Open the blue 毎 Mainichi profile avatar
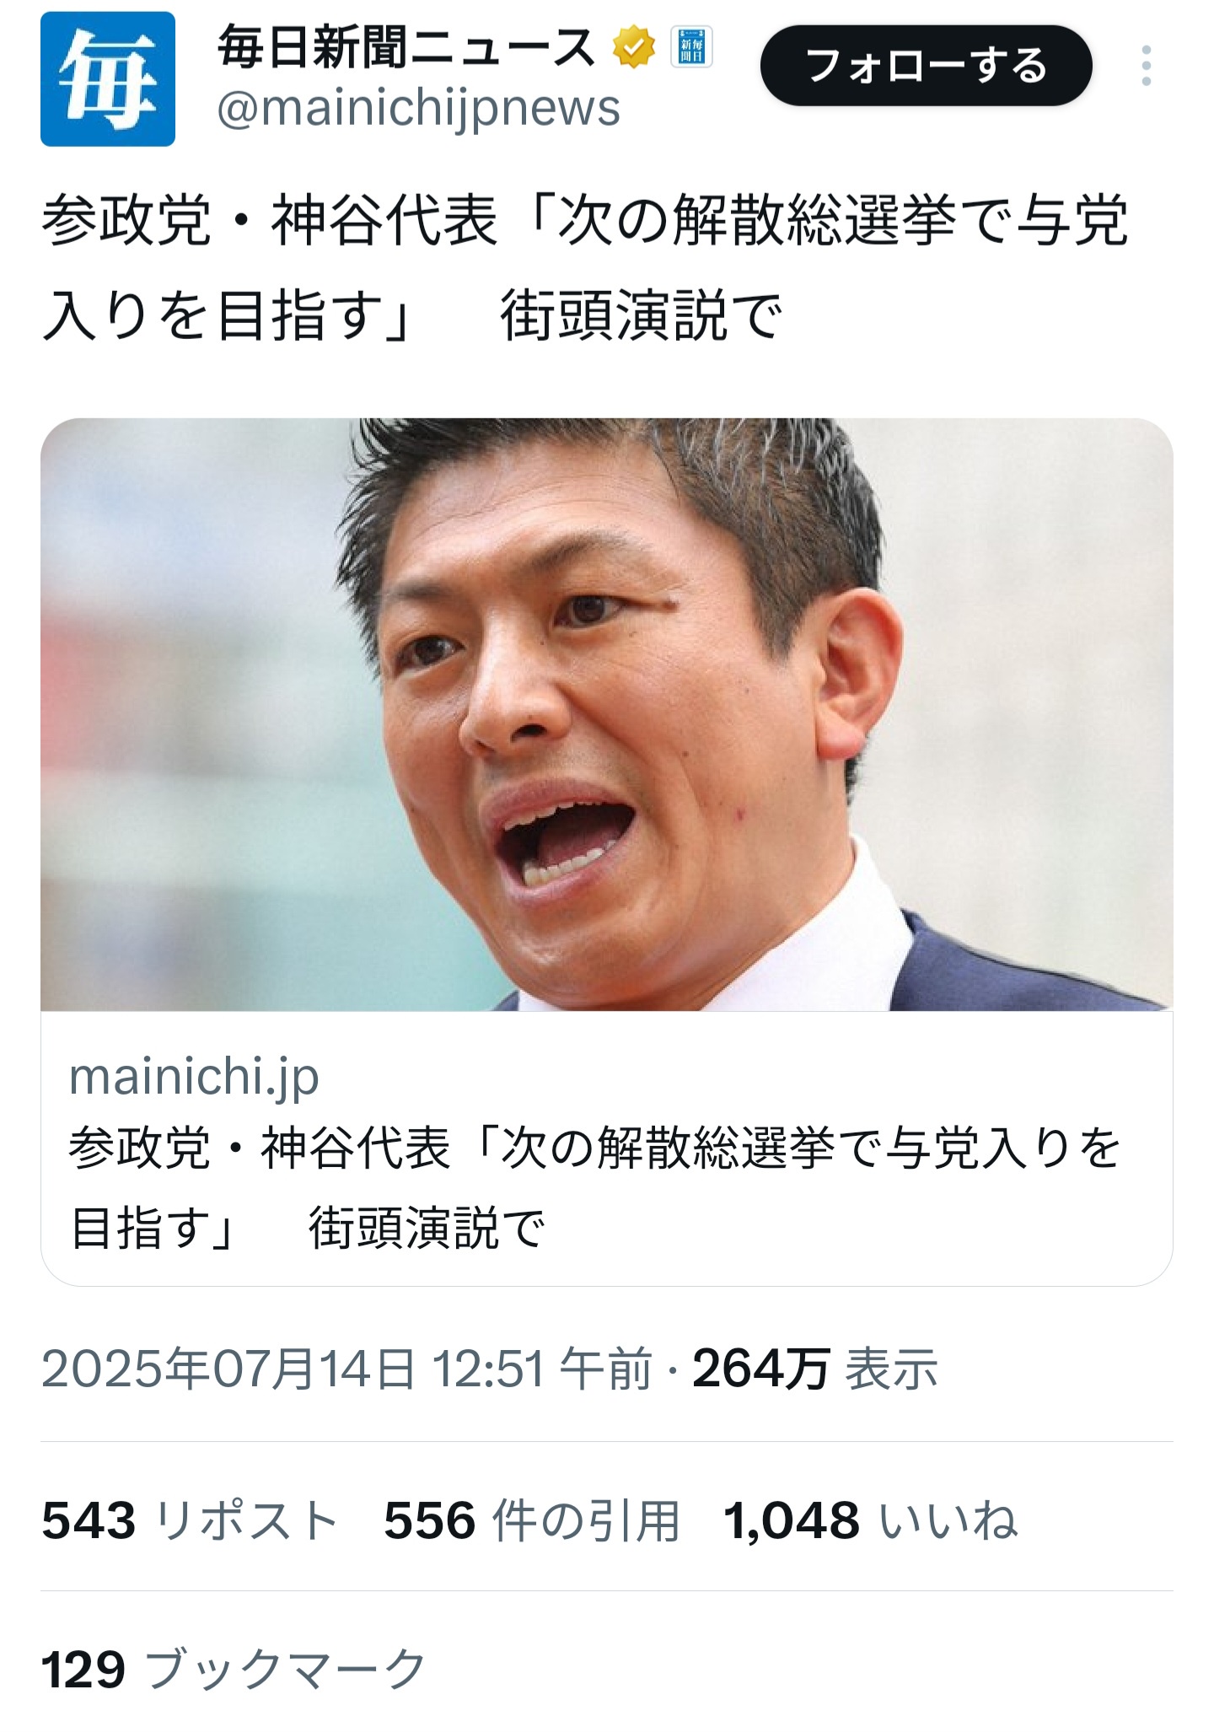 pos(108,79)
